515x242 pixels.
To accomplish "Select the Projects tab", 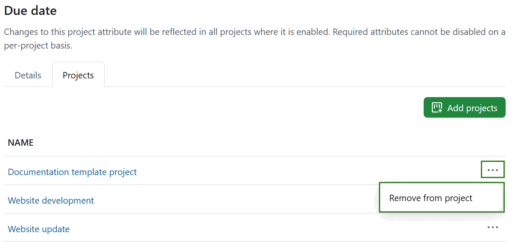I will click(x=78, y=75).
